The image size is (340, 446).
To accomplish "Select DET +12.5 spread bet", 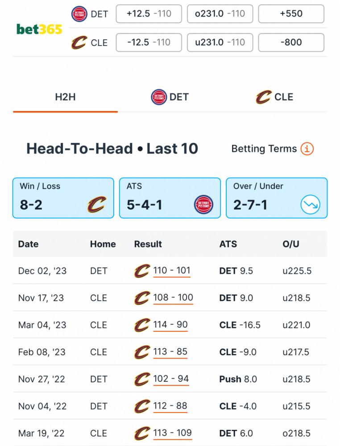I will coord(149,14).
